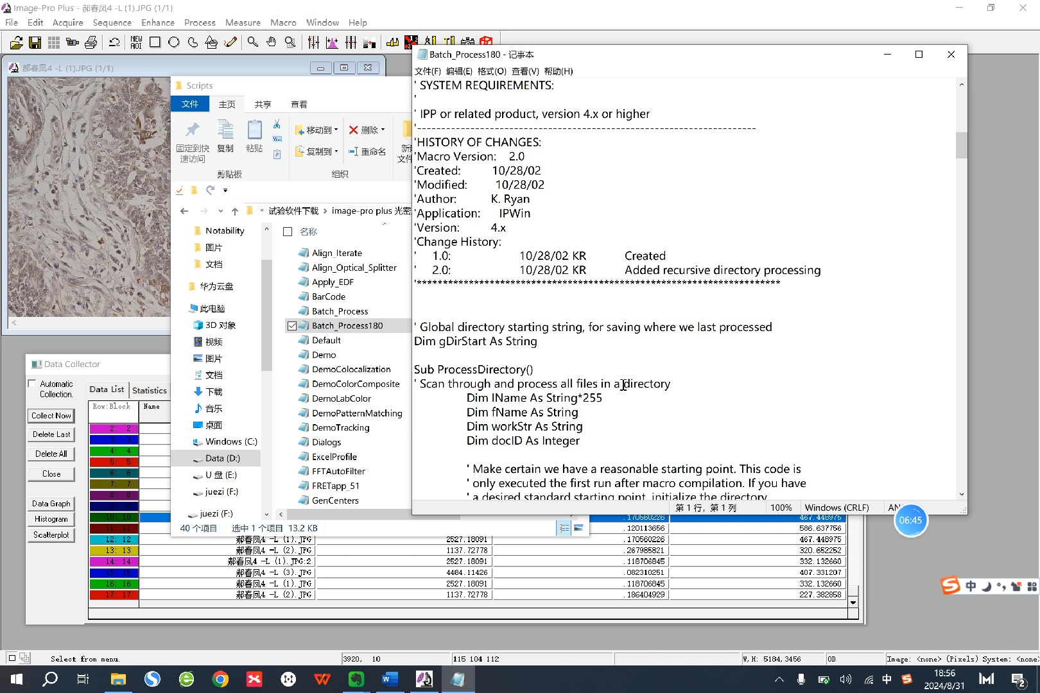
Task: Open the Print toolbar icon
Action: pyautogui.click(x=91, y=42)
